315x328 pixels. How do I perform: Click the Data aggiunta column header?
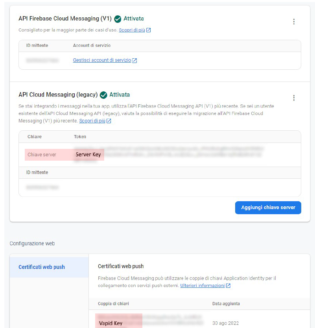click(x=226, y=304)
